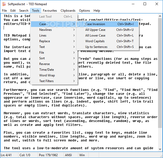Click the scrollbar down arrow
This screenshot has width=163, height=158.
pos(160,149)
